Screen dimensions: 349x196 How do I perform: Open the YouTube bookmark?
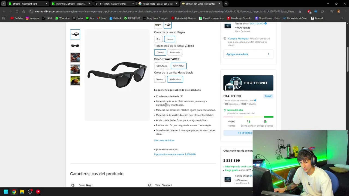(x=17, y=18)
